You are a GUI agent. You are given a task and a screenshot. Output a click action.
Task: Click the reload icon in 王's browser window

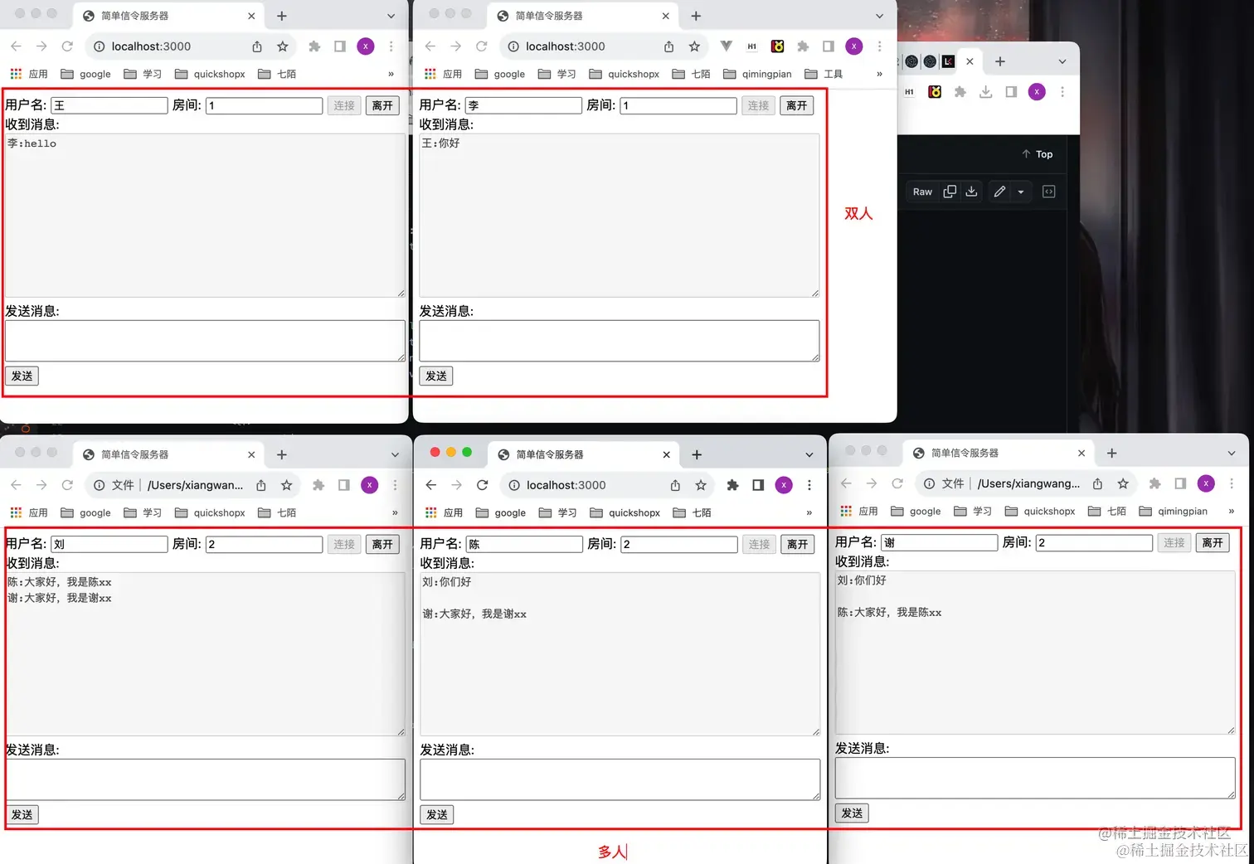(67, 46)
